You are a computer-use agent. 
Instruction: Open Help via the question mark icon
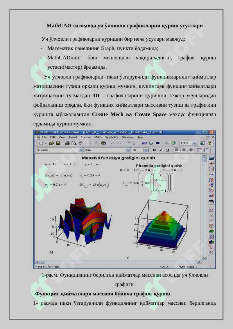click(x=209, y=143)
